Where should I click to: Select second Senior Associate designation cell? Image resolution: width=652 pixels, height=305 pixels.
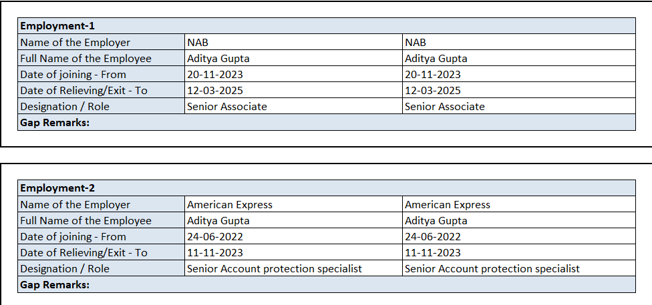pos(518,106)
